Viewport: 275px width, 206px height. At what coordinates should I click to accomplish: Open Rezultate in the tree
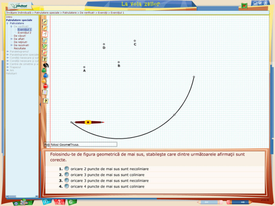(x=20, y=48)
